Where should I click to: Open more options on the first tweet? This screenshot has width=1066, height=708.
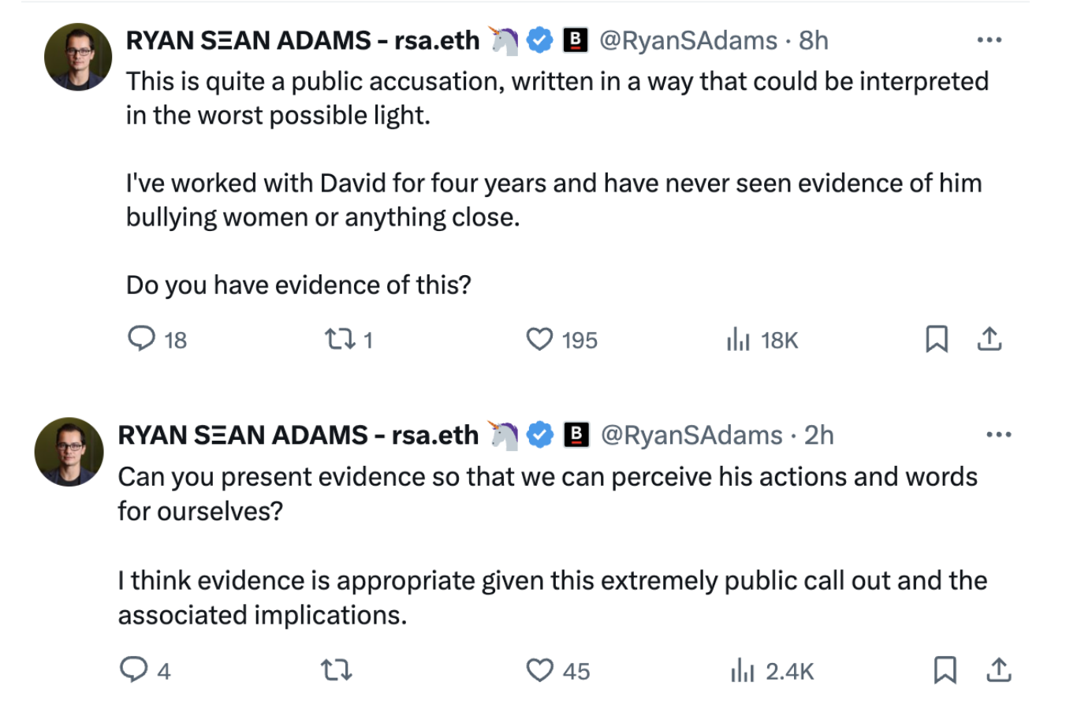tap(989, 39)
